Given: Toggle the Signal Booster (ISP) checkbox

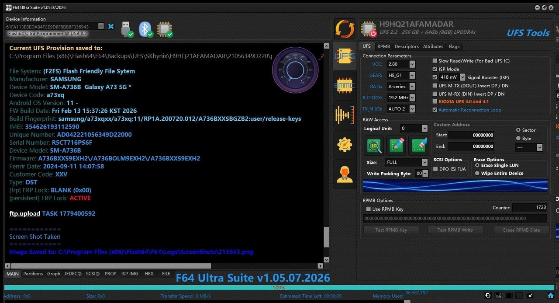Looking at the screenshot, I should [435, 77].
